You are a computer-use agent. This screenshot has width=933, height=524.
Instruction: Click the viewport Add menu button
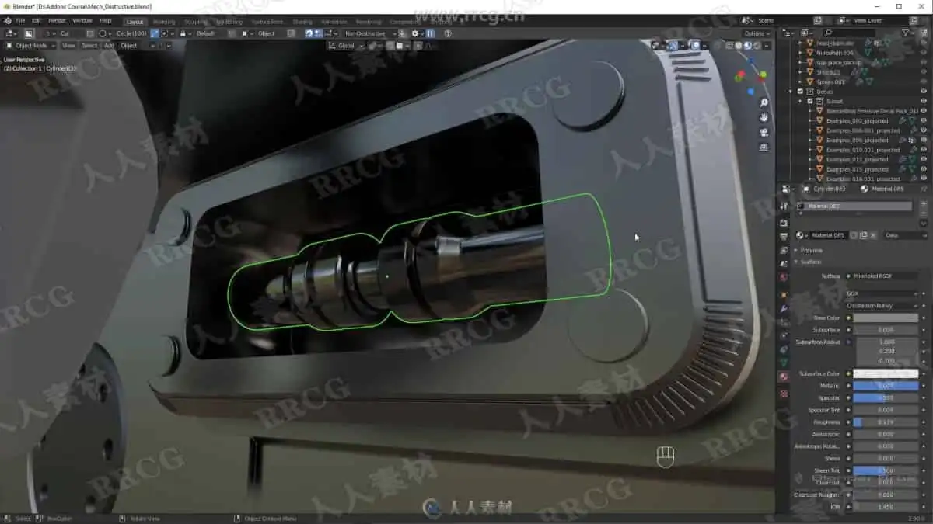coord(109,46)
